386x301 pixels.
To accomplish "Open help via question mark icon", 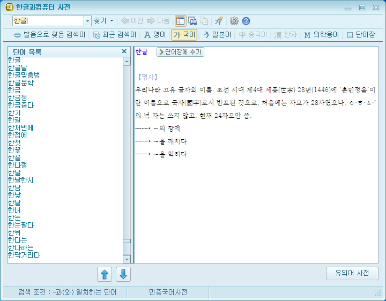I will pyautogui.click(x=246, y=21).
